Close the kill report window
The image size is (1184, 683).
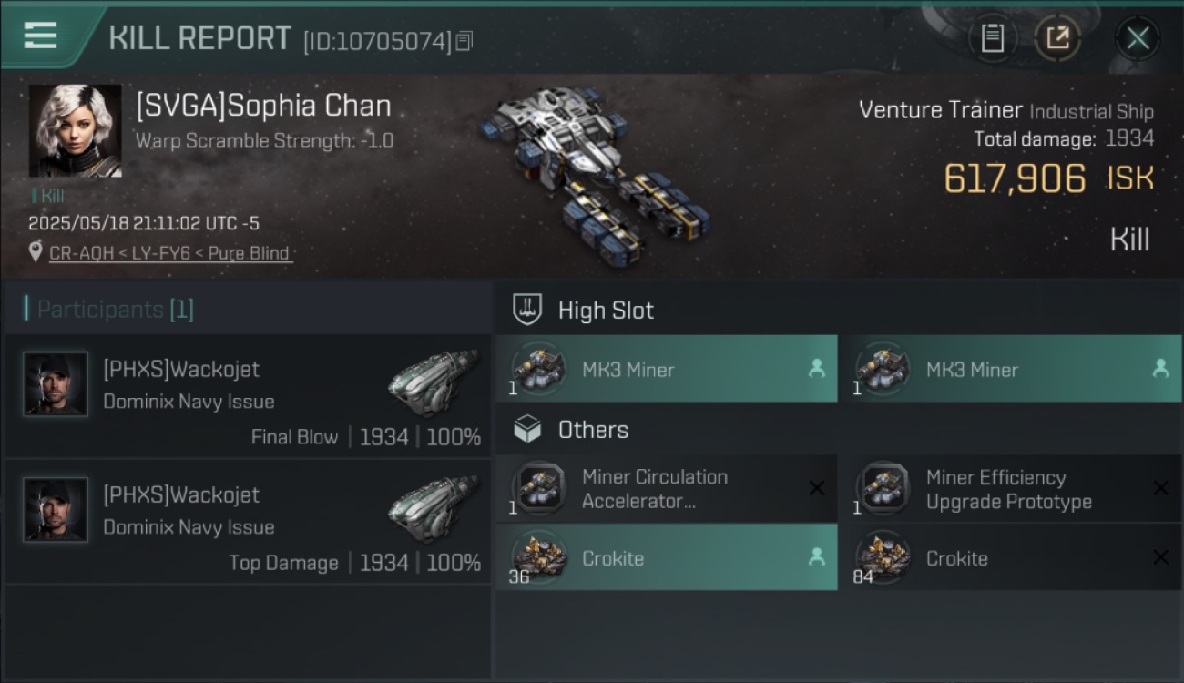pyautogui.click(x=1138, y=38)
